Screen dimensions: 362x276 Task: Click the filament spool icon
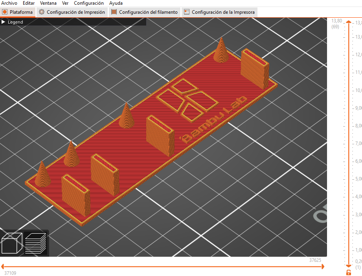point(114,12)
